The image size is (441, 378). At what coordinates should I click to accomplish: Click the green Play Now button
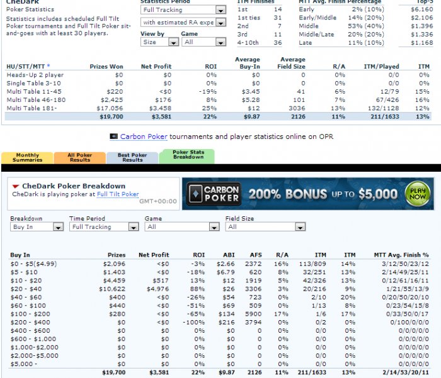tap(417, 194)
